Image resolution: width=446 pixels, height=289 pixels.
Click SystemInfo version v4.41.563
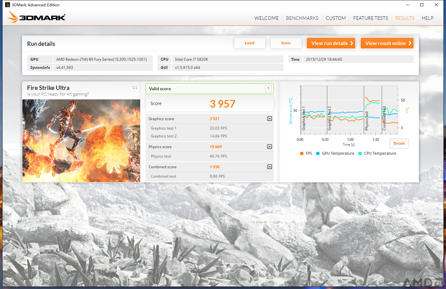[x=65, y=67]
